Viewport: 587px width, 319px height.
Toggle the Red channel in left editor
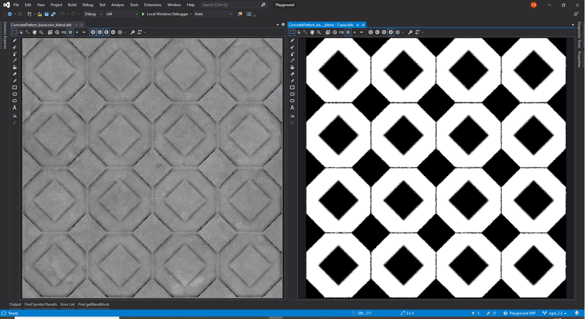(93, 32)
